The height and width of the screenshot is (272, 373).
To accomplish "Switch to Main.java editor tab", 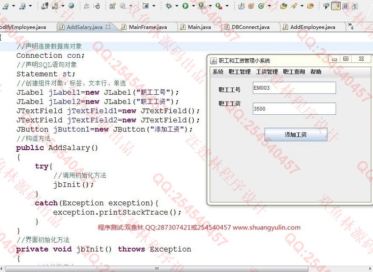I will click(x=199, y=27).
